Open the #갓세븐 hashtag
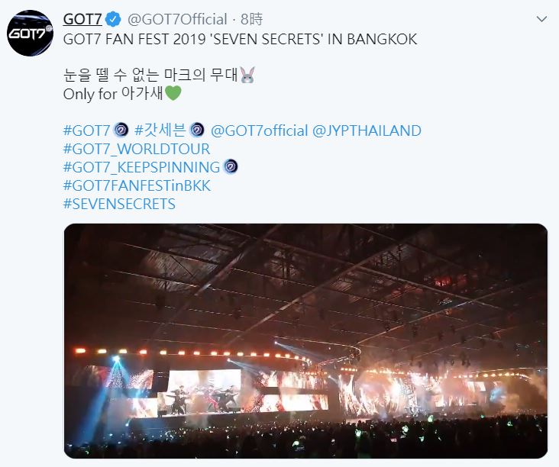559x467 pixels. pos(160,130)
